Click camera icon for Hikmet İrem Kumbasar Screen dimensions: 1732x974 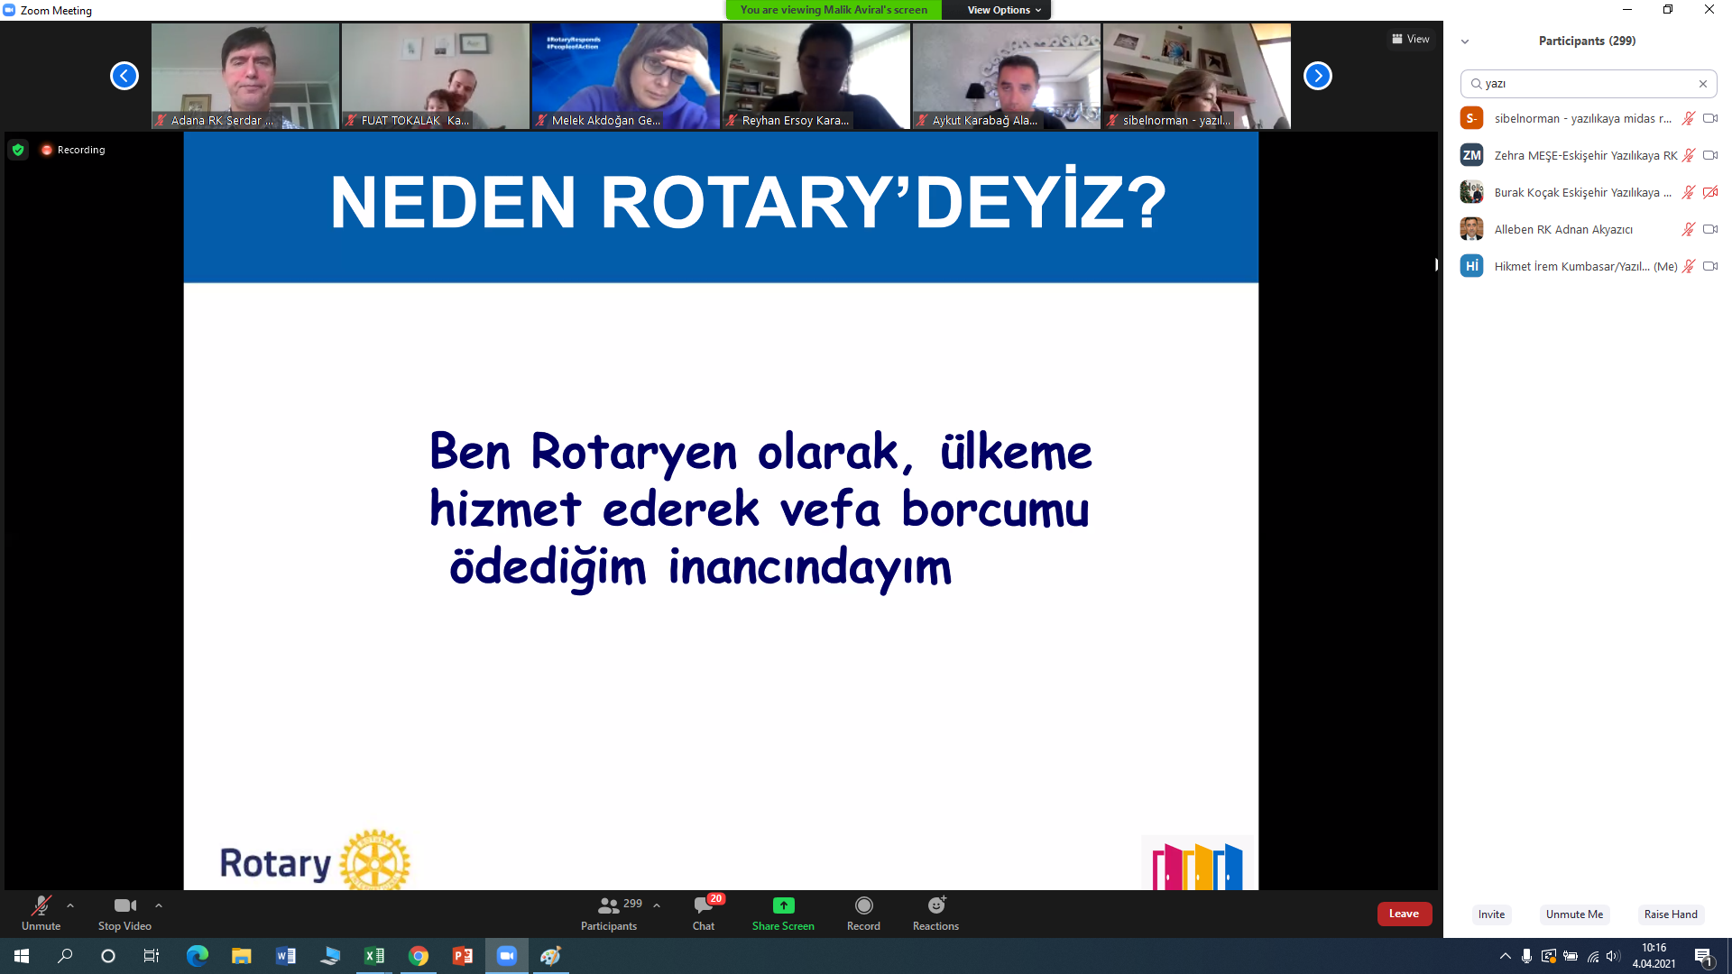(1710, 266)
